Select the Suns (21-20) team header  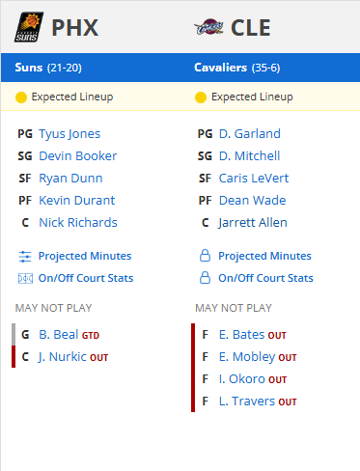click(x=48, y=68)
